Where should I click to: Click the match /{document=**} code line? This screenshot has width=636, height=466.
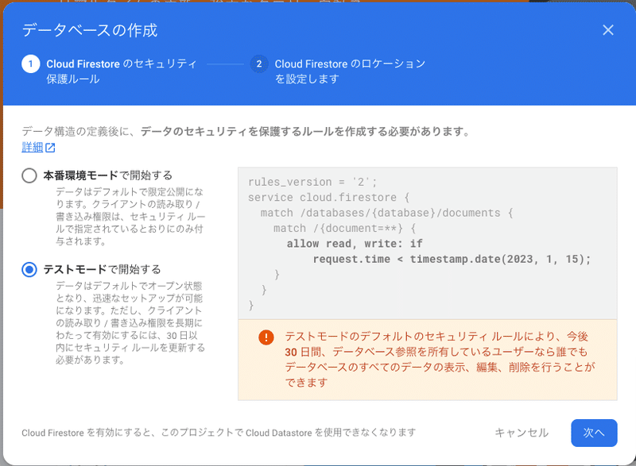[344, 229]
